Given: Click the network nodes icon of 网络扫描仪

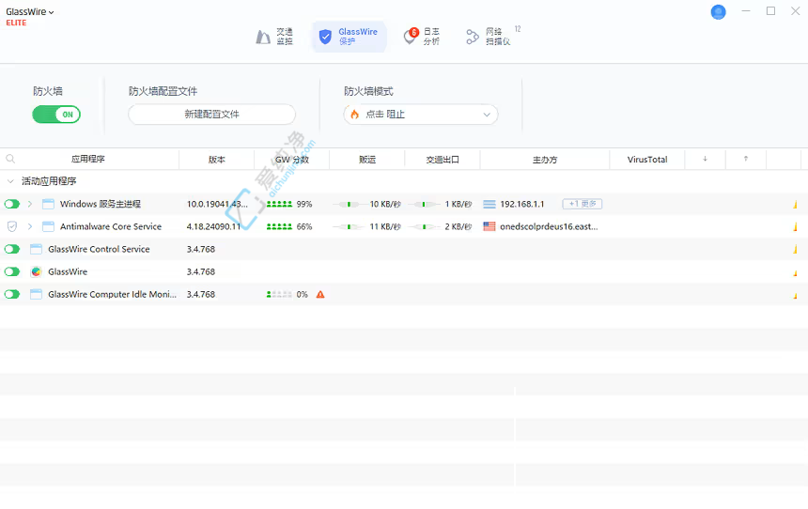Looking at the screenshot, I should point(473,37).
